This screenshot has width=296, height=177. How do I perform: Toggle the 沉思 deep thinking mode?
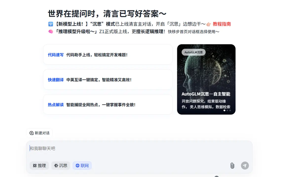click(61, 166)
